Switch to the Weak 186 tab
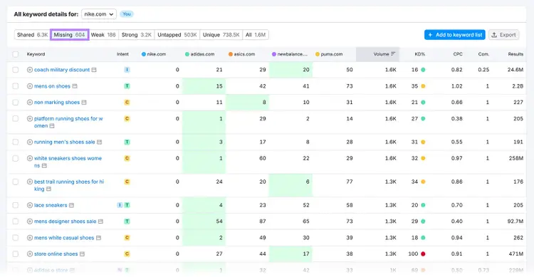This screenshot has height=277, width=534. 103,35
